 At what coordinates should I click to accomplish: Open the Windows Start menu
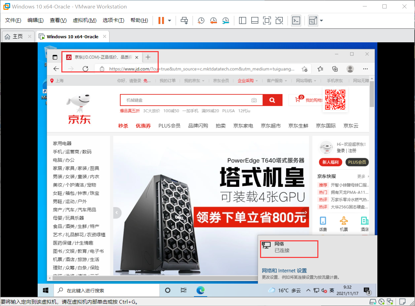tap(45, 290)
